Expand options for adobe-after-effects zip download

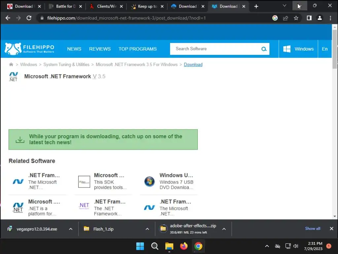click(224, 229)
